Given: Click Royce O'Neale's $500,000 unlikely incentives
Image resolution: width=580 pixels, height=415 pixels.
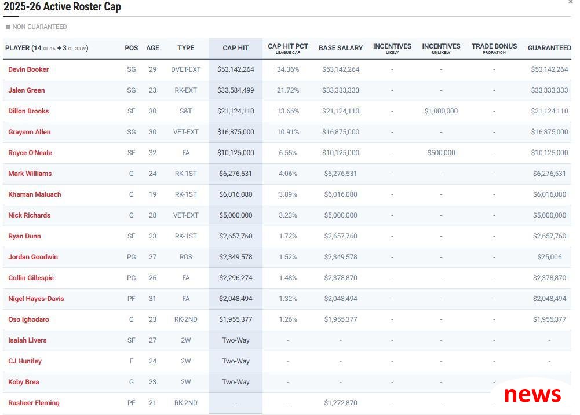Looking at the screenshot, I should click(x=442, y=153).
